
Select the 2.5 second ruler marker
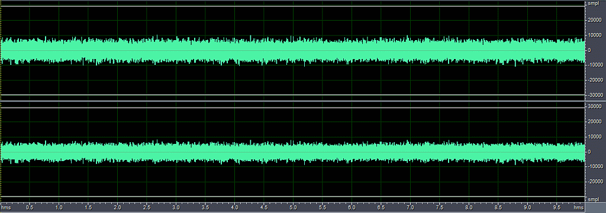pyautogui.click(x=147, y=207)
